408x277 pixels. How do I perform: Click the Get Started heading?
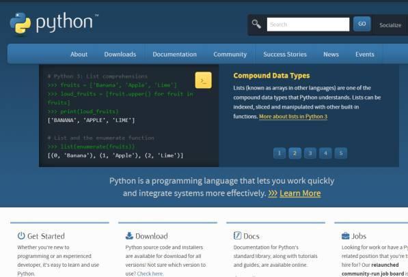coord(46,236)
